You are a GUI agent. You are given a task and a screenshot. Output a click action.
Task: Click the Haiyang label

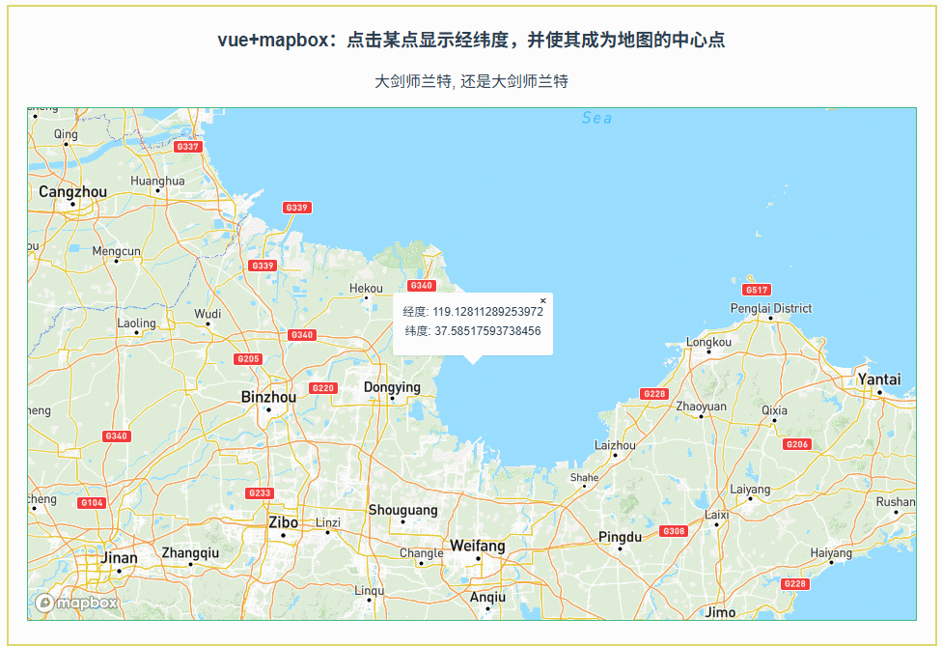tap(831, 553)
